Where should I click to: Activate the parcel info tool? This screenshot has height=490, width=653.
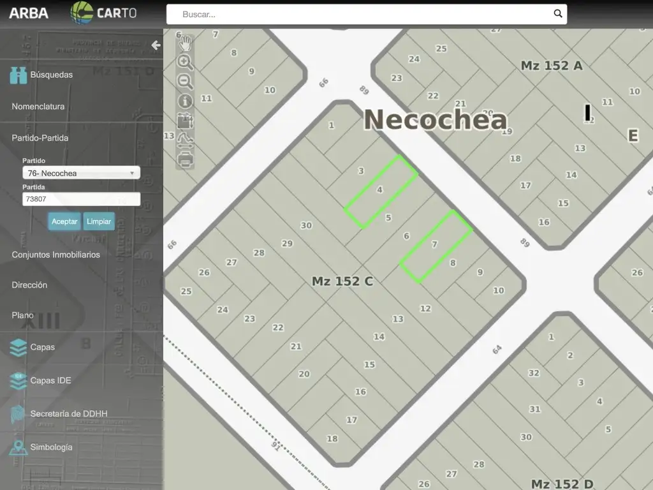click(x=185, y=101)
